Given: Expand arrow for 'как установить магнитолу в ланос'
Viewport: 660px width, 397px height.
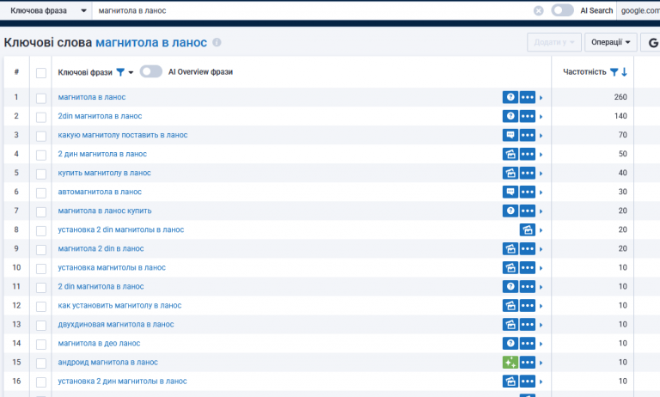Looking at the screenshot, I should click(541, 306).
